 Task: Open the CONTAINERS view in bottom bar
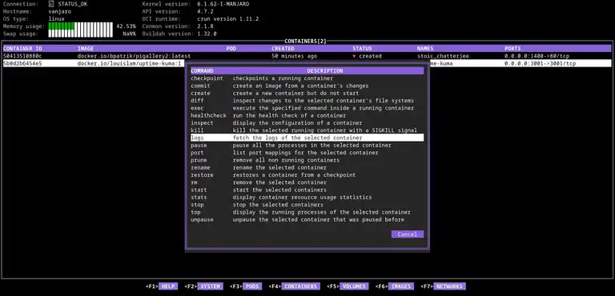tap(301, 286)
